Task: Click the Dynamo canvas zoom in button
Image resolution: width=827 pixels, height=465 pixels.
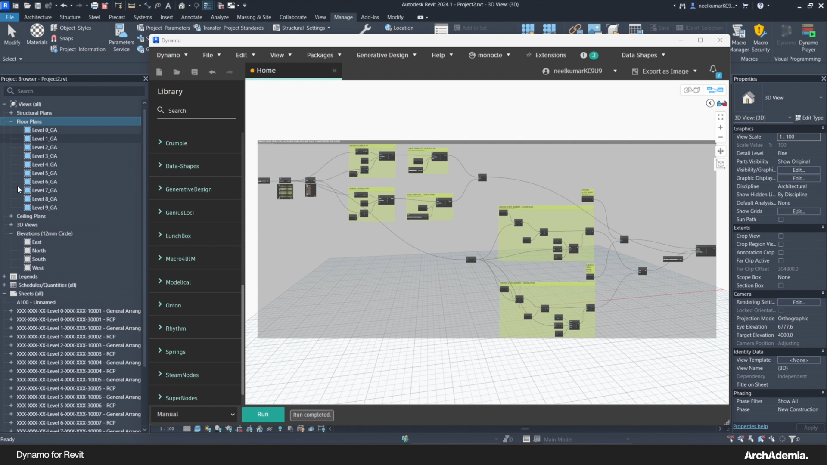Action: (720, 127)
